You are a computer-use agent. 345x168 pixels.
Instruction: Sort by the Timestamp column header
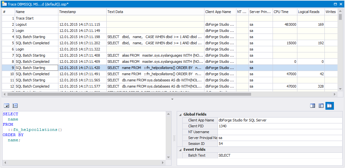click(82, 12)
